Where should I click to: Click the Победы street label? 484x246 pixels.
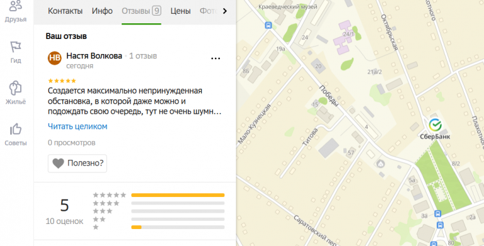329,96
